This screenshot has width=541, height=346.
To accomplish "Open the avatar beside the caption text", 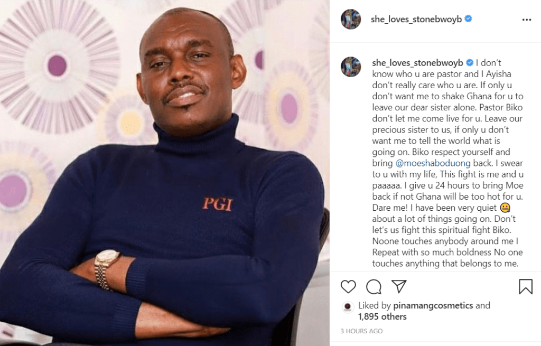I will (x=351, y=67).
